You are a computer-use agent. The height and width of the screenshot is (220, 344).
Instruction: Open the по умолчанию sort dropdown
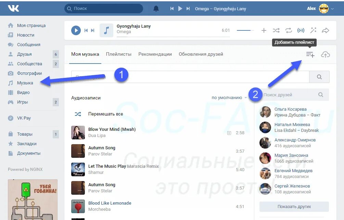[x=229, y=98]
